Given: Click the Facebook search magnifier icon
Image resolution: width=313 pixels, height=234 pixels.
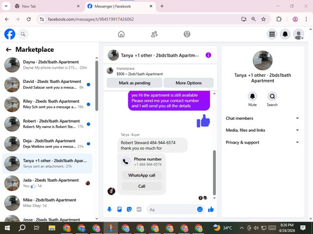Looking at the screenshot, I should tap(23, 34).
